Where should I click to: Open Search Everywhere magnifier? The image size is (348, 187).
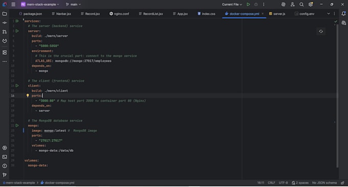301,5
